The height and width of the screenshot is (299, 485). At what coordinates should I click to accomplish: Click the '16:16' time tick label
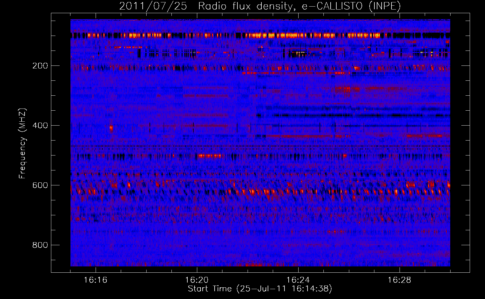(96, 280)
